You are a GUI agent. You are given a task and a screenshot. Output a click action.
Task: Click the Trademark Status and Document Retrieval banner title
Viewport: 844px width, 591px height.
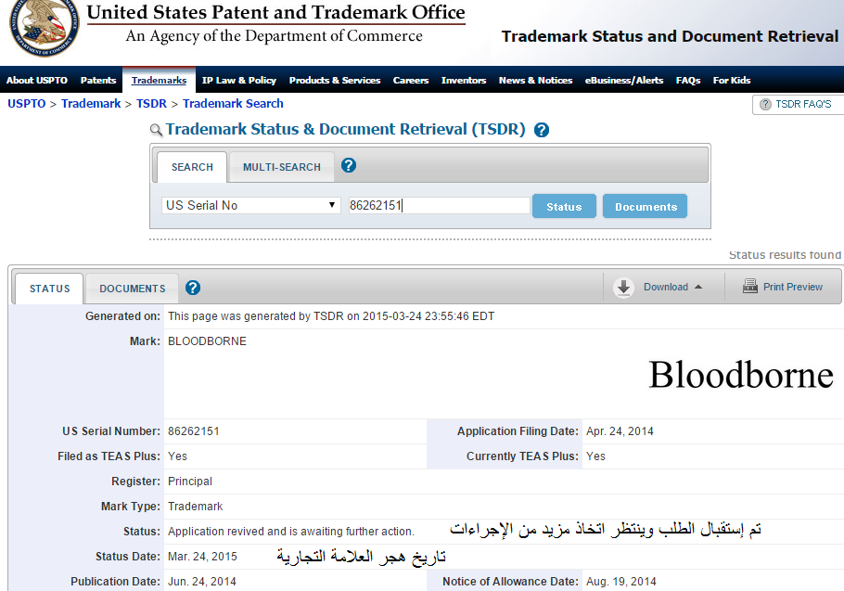click(670, 36)
